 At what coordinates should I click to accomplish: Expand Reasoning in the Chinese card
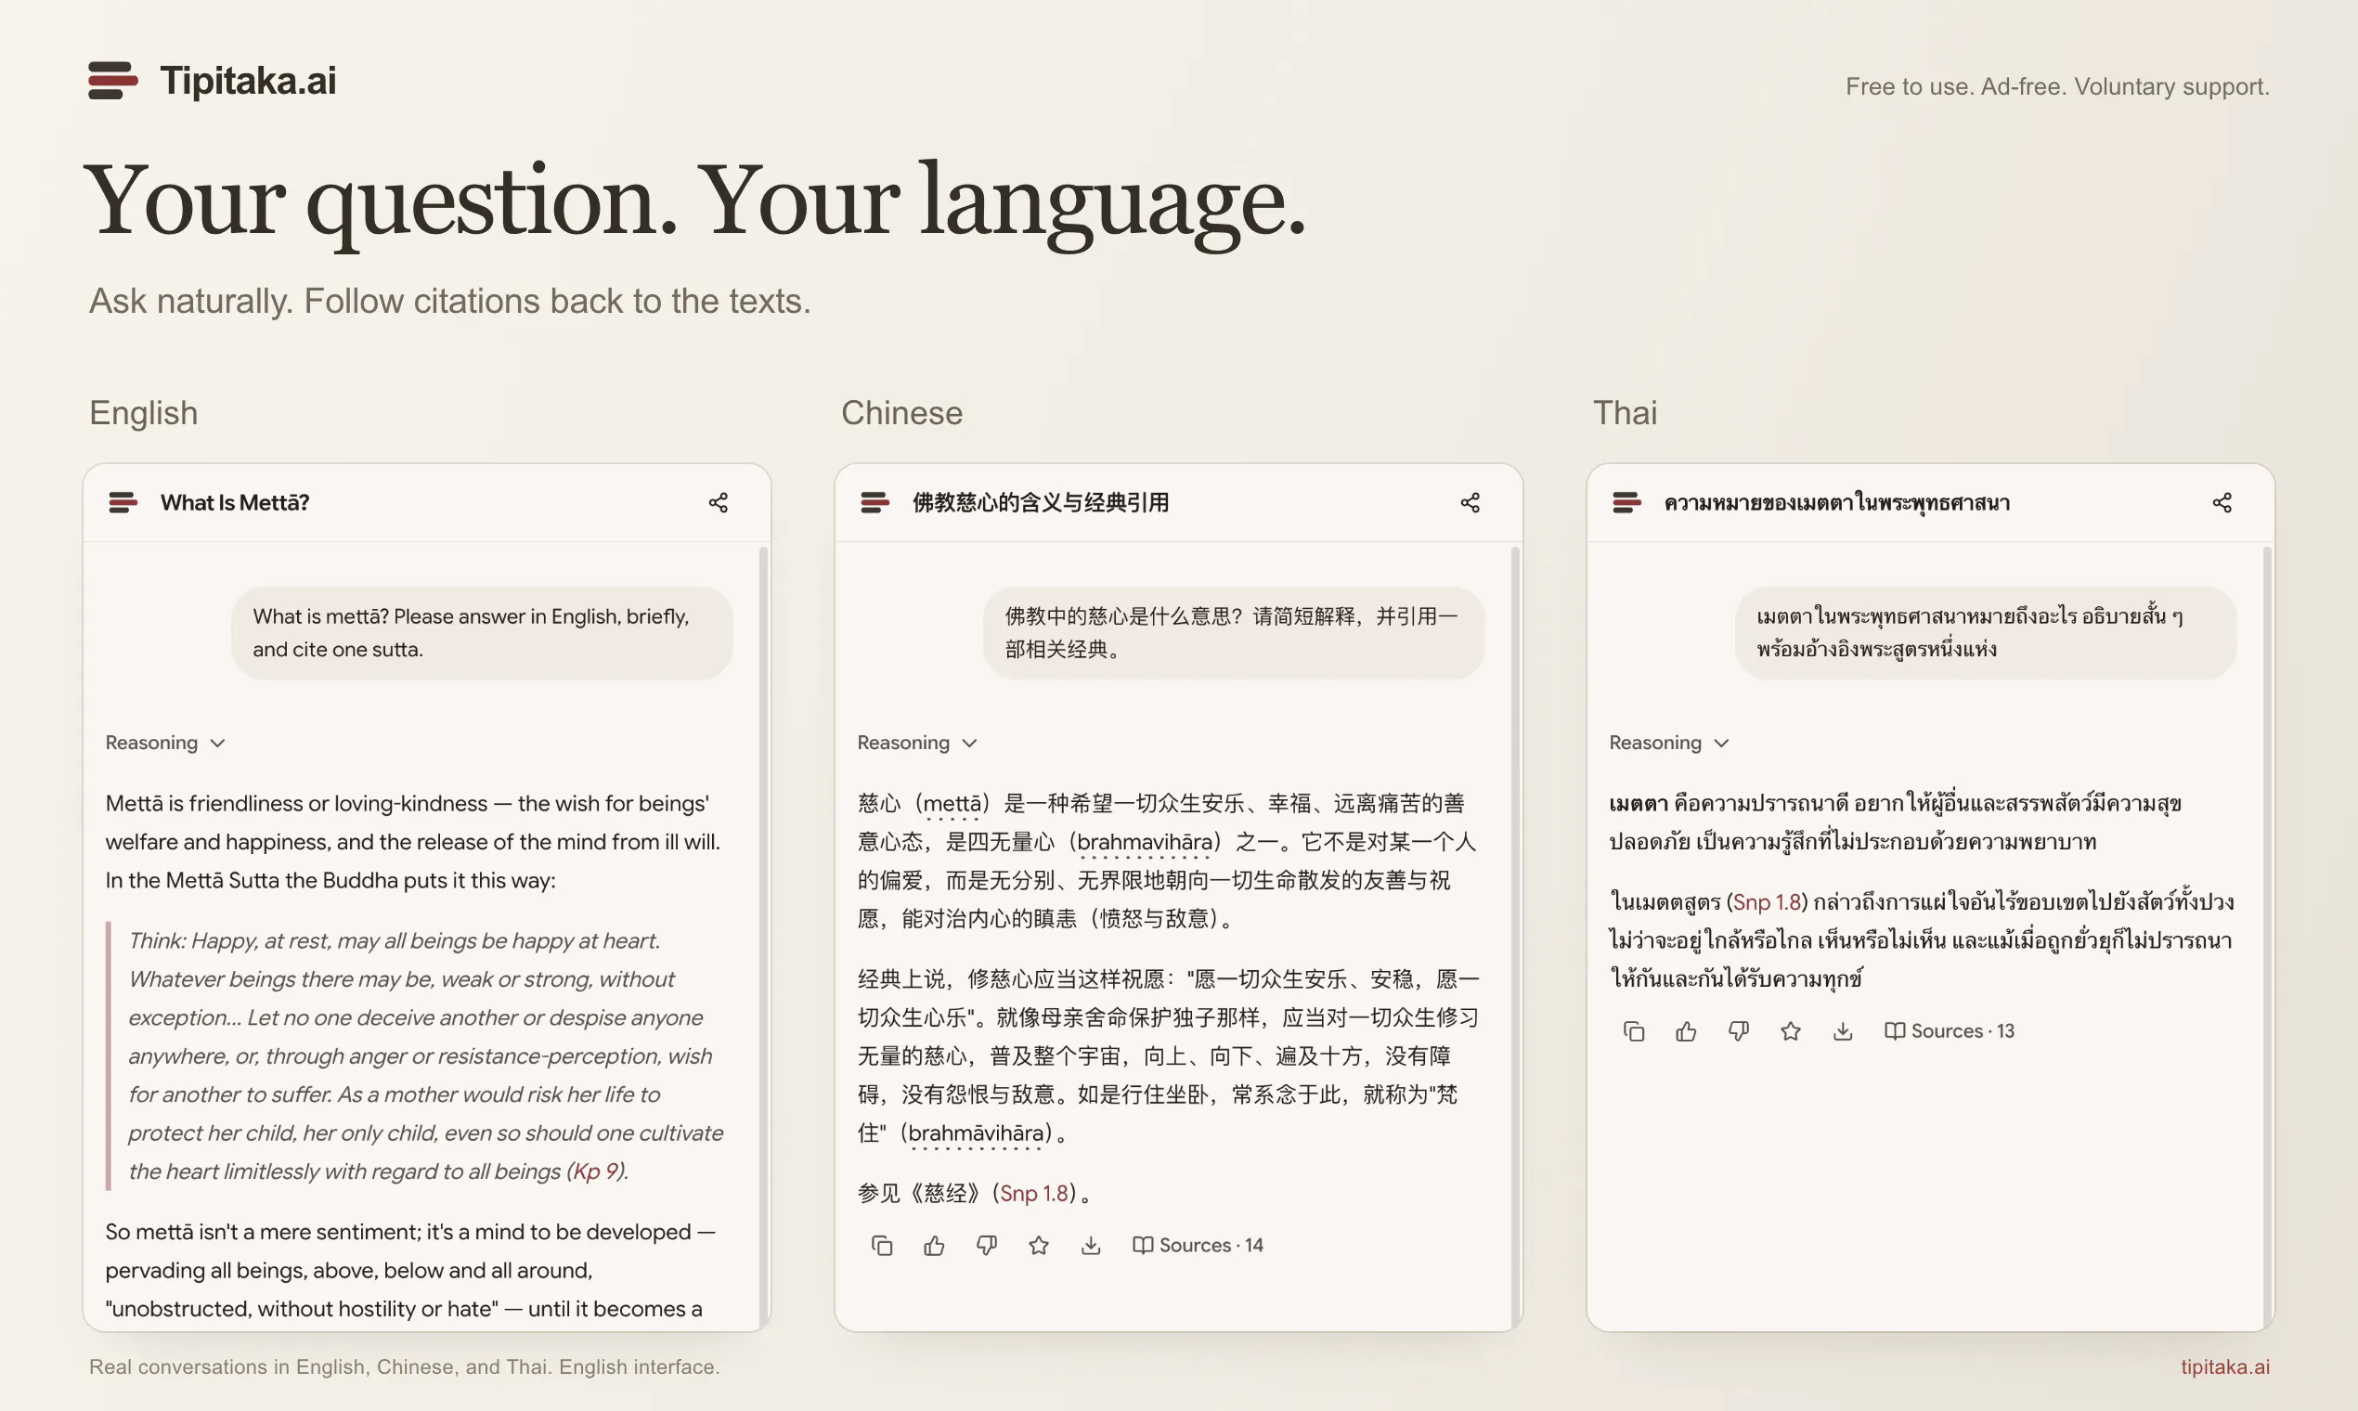pyautogui.click(x=917, y=743)
